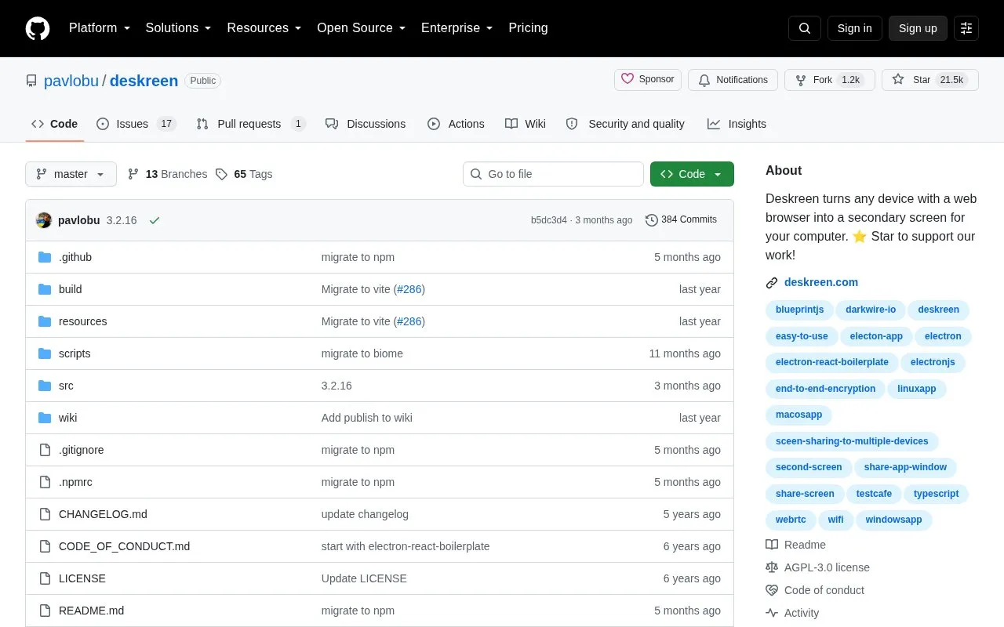Expand the Resources menu
This screenshot has height=627, width=1004.
[264, 28]
